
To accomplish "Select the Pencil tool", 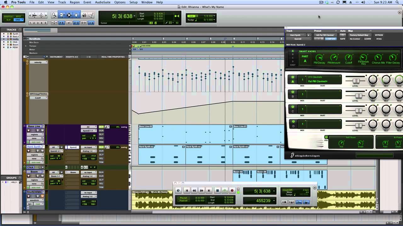I will click(91, 15).
